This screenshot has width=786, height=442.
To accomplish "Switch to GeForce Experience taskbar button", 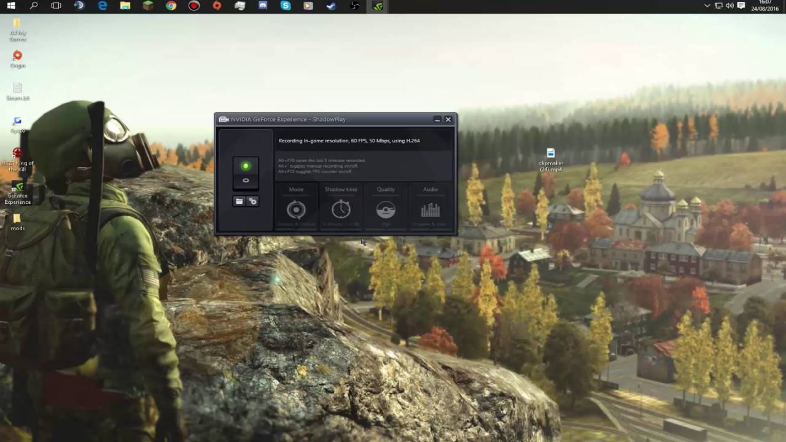I will [x=378, y=6].
